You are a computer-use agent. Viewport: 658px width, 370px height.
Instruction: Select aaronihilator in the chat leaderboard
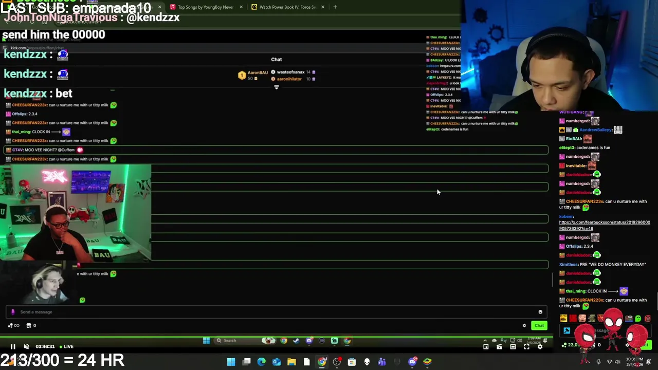(x=293, y=79)
